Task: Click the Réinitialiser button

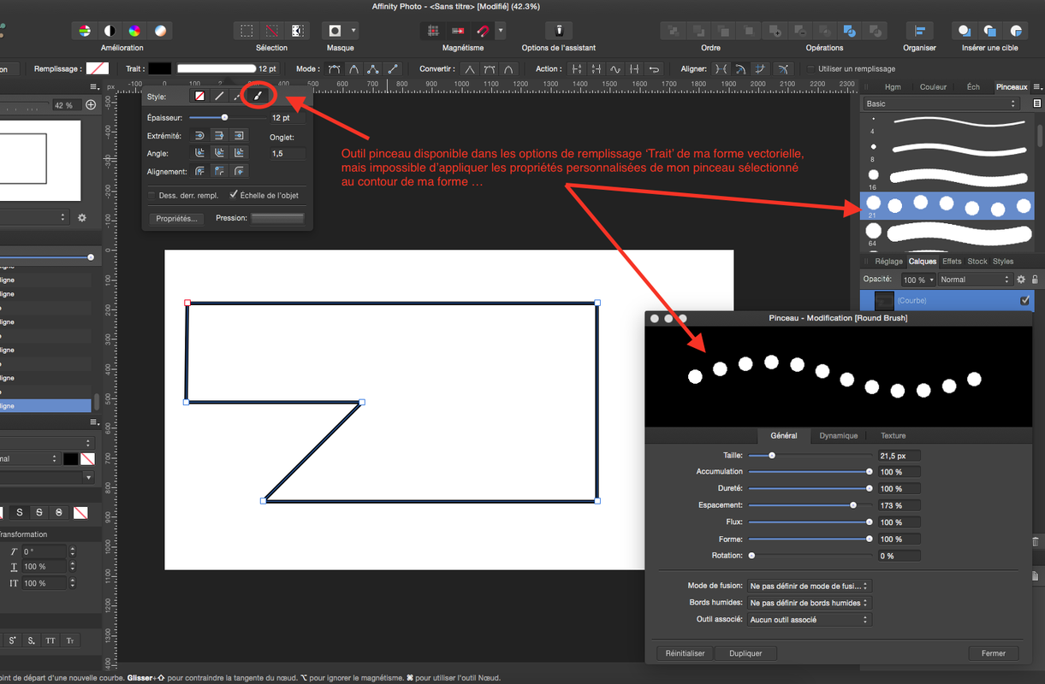Action: coord(686,653)
